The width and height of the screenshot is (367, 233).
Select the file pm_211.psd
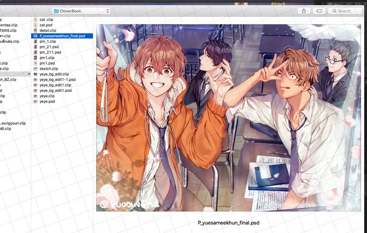click(x=50, y=52)
